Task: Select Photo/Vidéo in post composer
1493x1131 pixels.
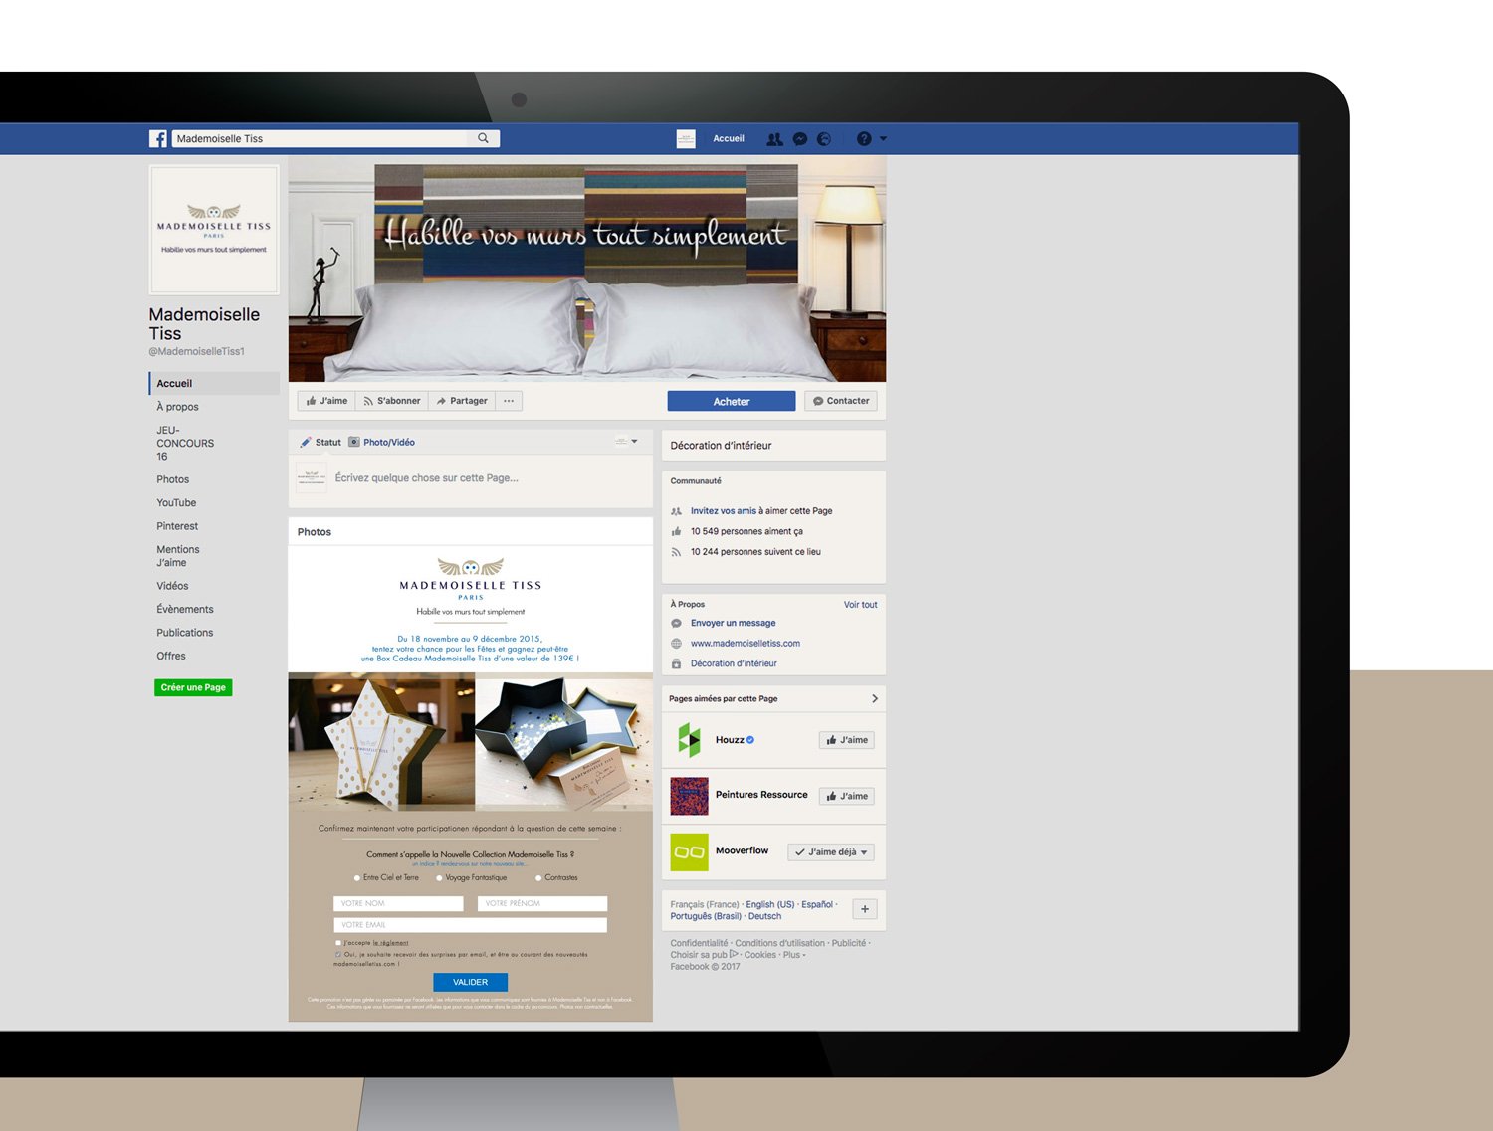Action: coord(382,443)
